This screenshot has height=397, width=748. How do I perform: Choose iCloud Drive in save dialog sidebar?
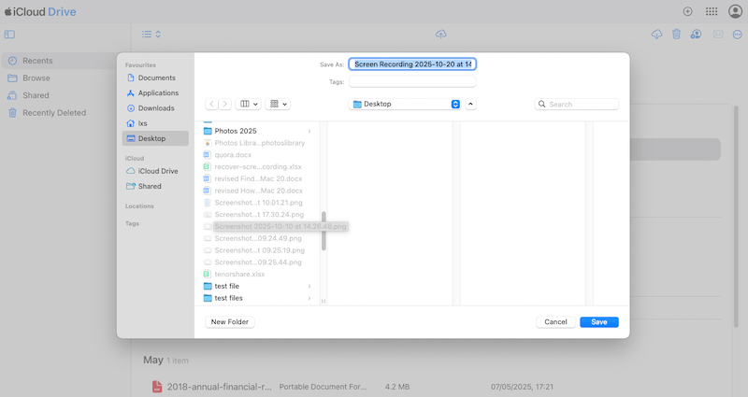click(x=157, y=171)
